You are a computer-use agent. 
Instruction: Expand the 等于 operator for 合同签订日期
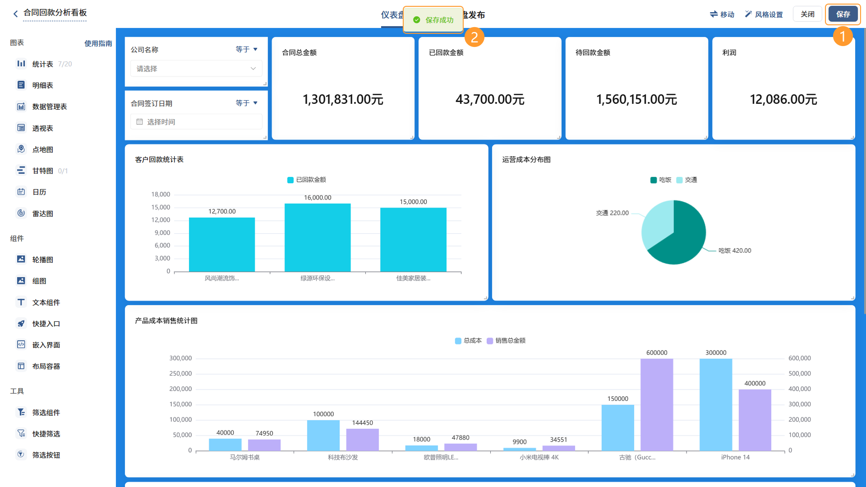(x=246, y=103)
